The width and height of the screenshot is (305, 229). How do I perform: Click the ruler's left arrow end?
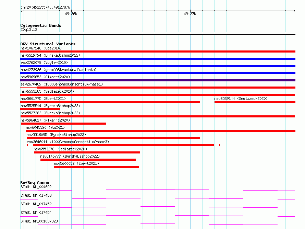click(x=21, y=11)
